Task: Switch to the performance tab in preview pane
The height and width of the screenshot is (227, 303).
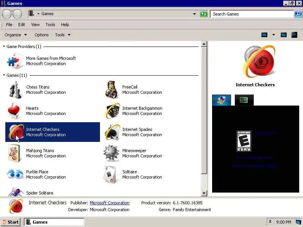Action: pos(244,100)
